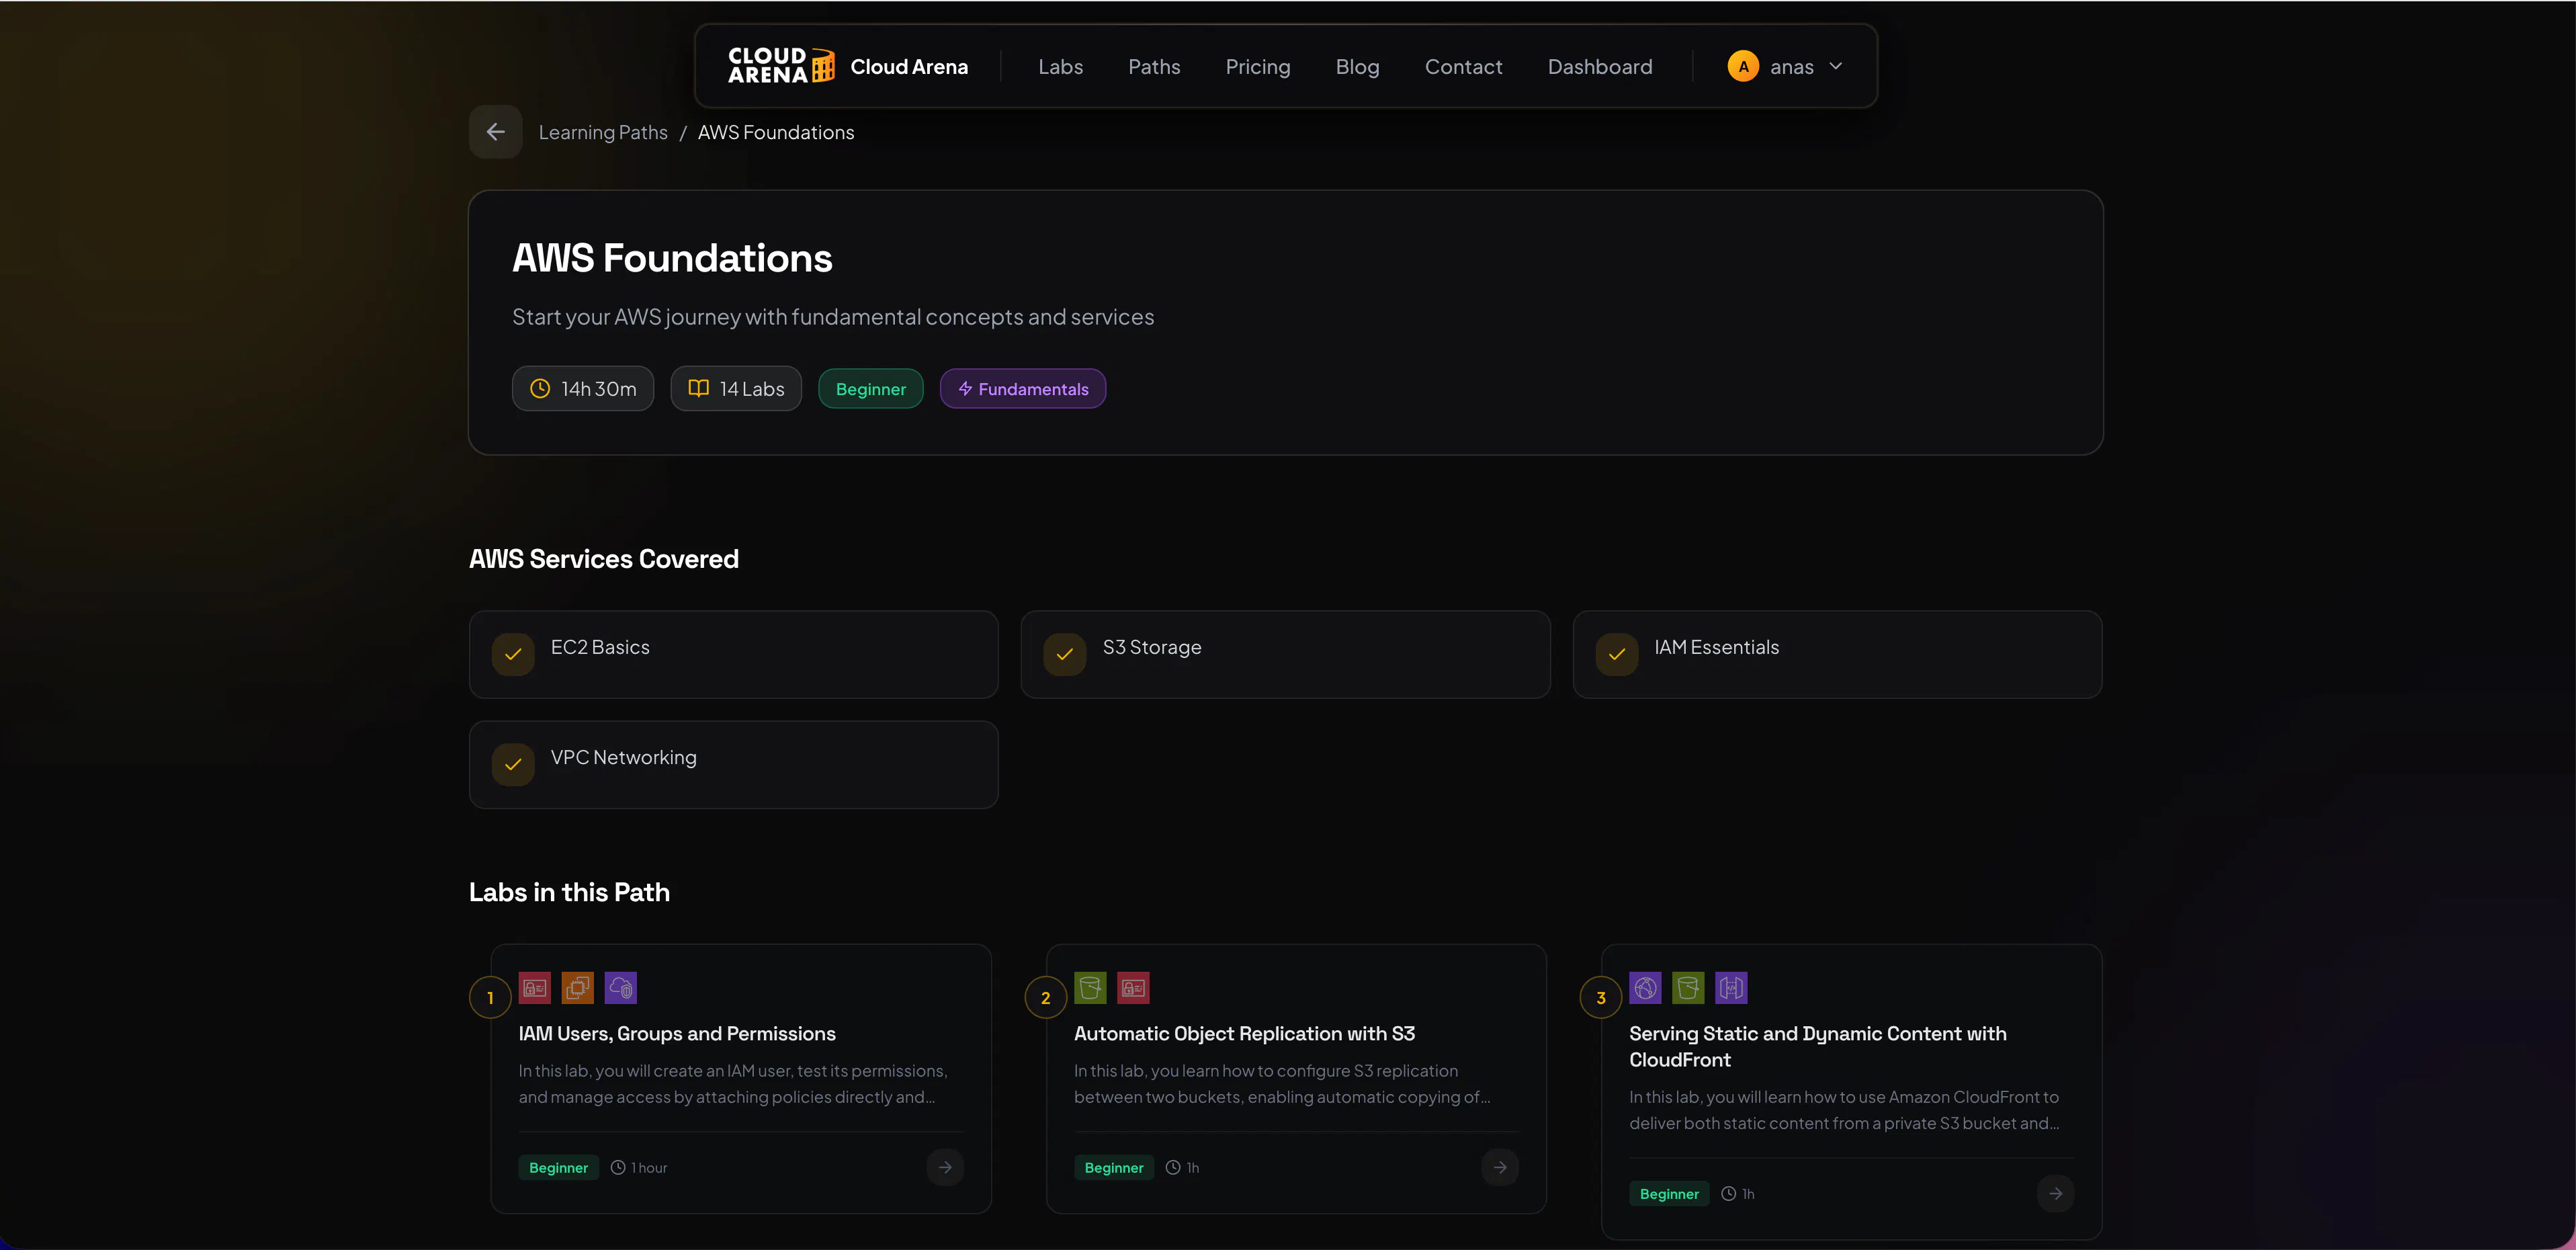
Task: Click the checkmark icon next to VPC Networking
Action: pos(513,764)
